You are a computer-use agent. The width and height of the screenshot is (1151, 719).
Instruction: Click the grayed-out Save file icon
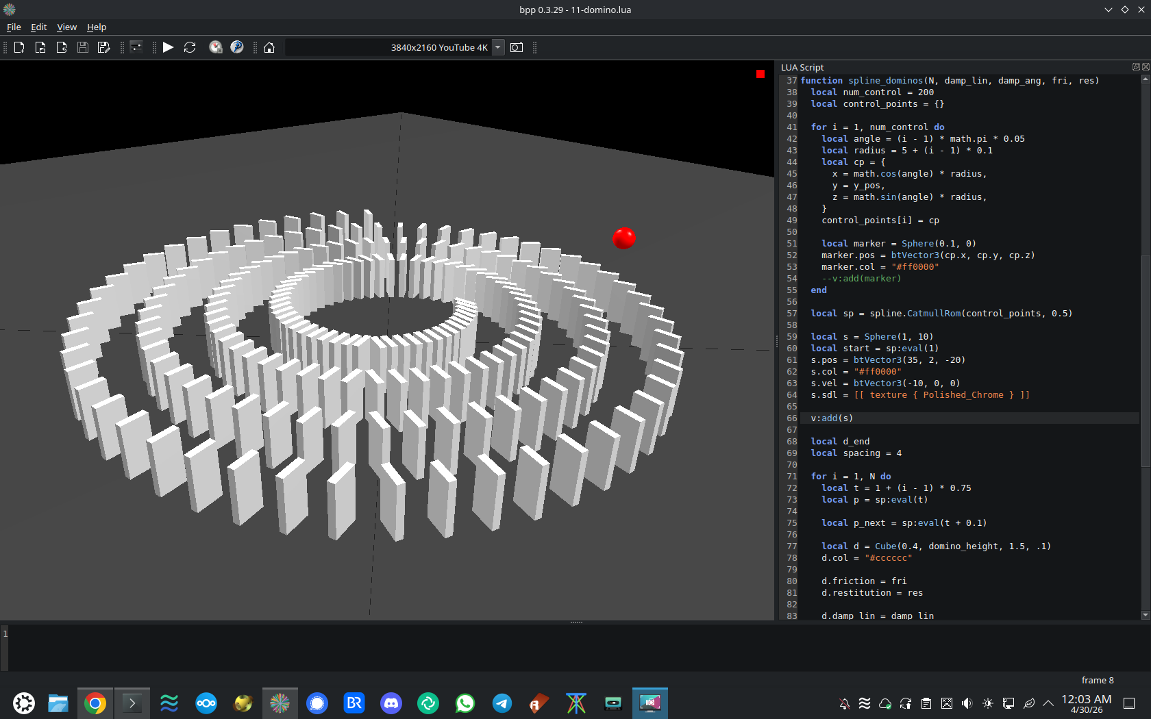click(83, 47)
